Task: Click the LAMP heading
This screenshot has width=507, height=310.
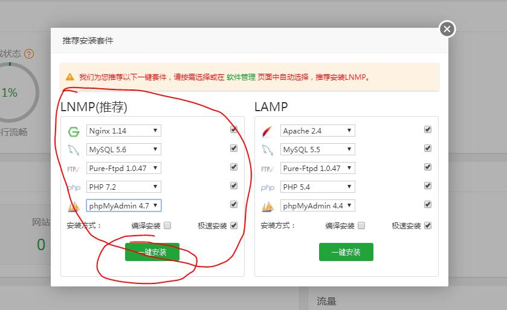Action: coord(271,107)
